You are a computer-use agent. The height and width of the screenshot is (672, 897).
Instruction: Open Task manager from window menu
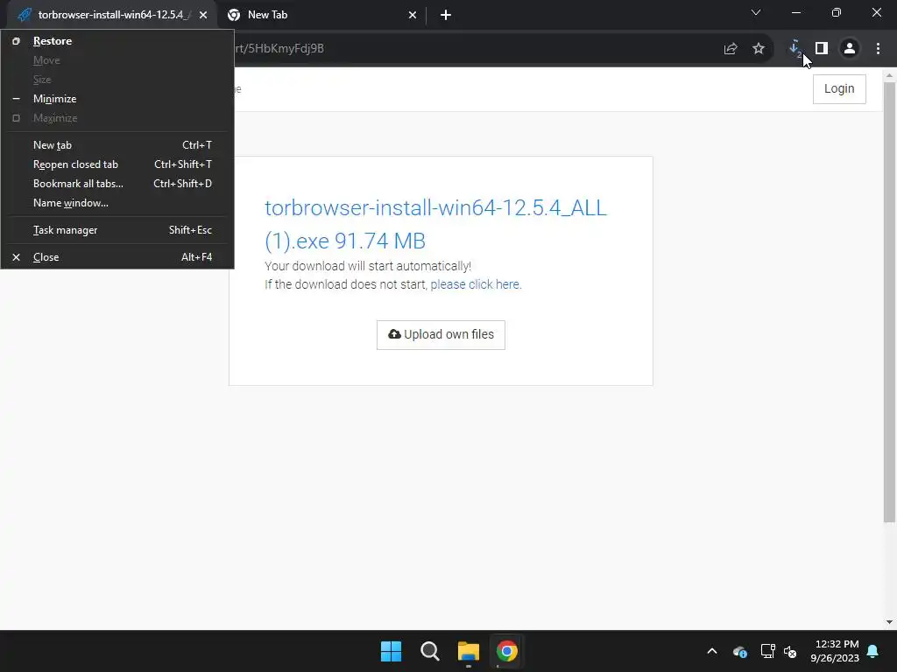[117, 230]
